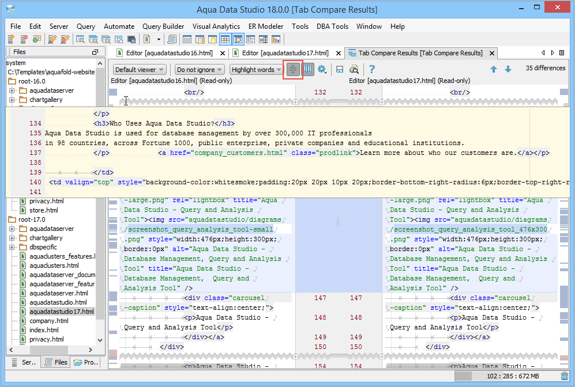Click the garbage collection trash icon
Image resolution: width=575 pixels, height=387 pixels.
pyautogui.click(x=564, y=376)
